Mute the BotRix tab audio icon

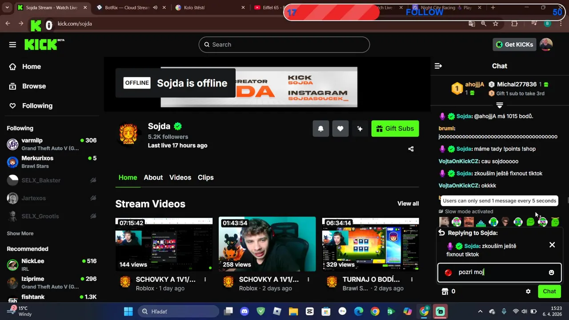pos(155,8)
